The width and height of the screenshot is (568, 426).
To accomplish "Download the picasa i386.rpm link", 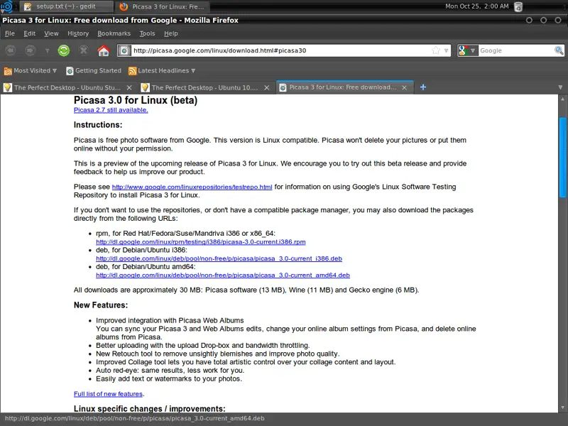I will click(201, 242).
